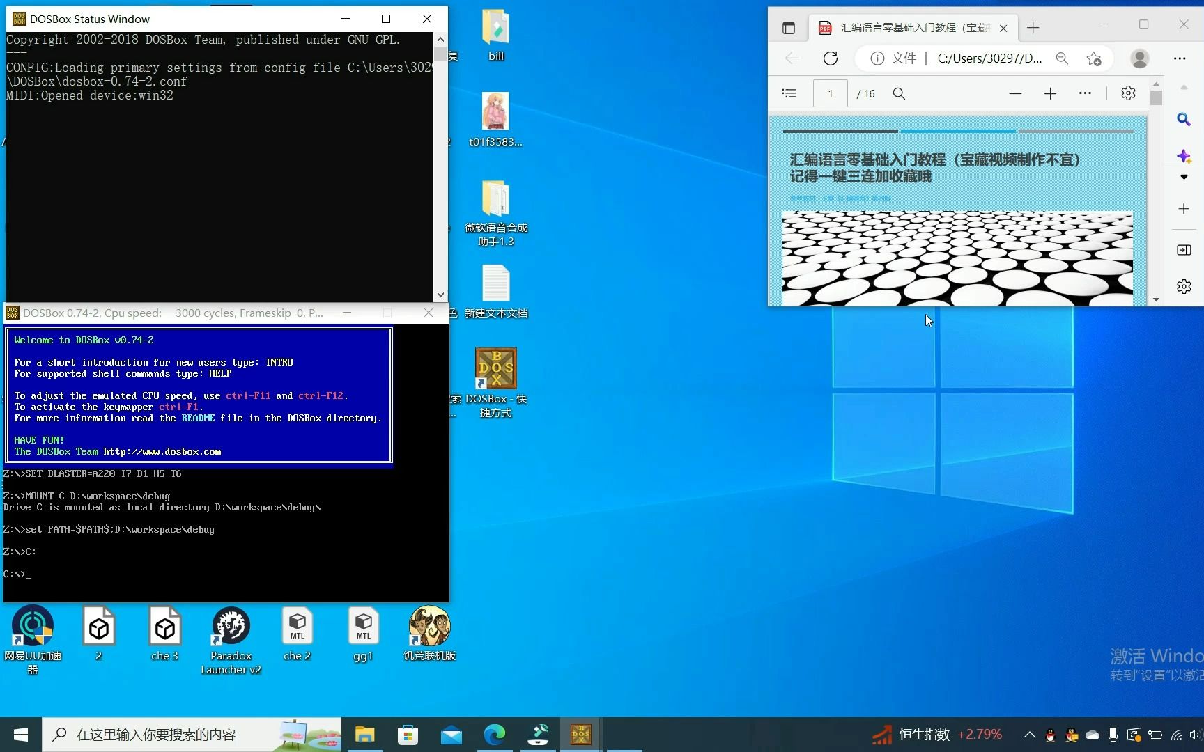Search within the PDF document

click(x=899, y=93)
